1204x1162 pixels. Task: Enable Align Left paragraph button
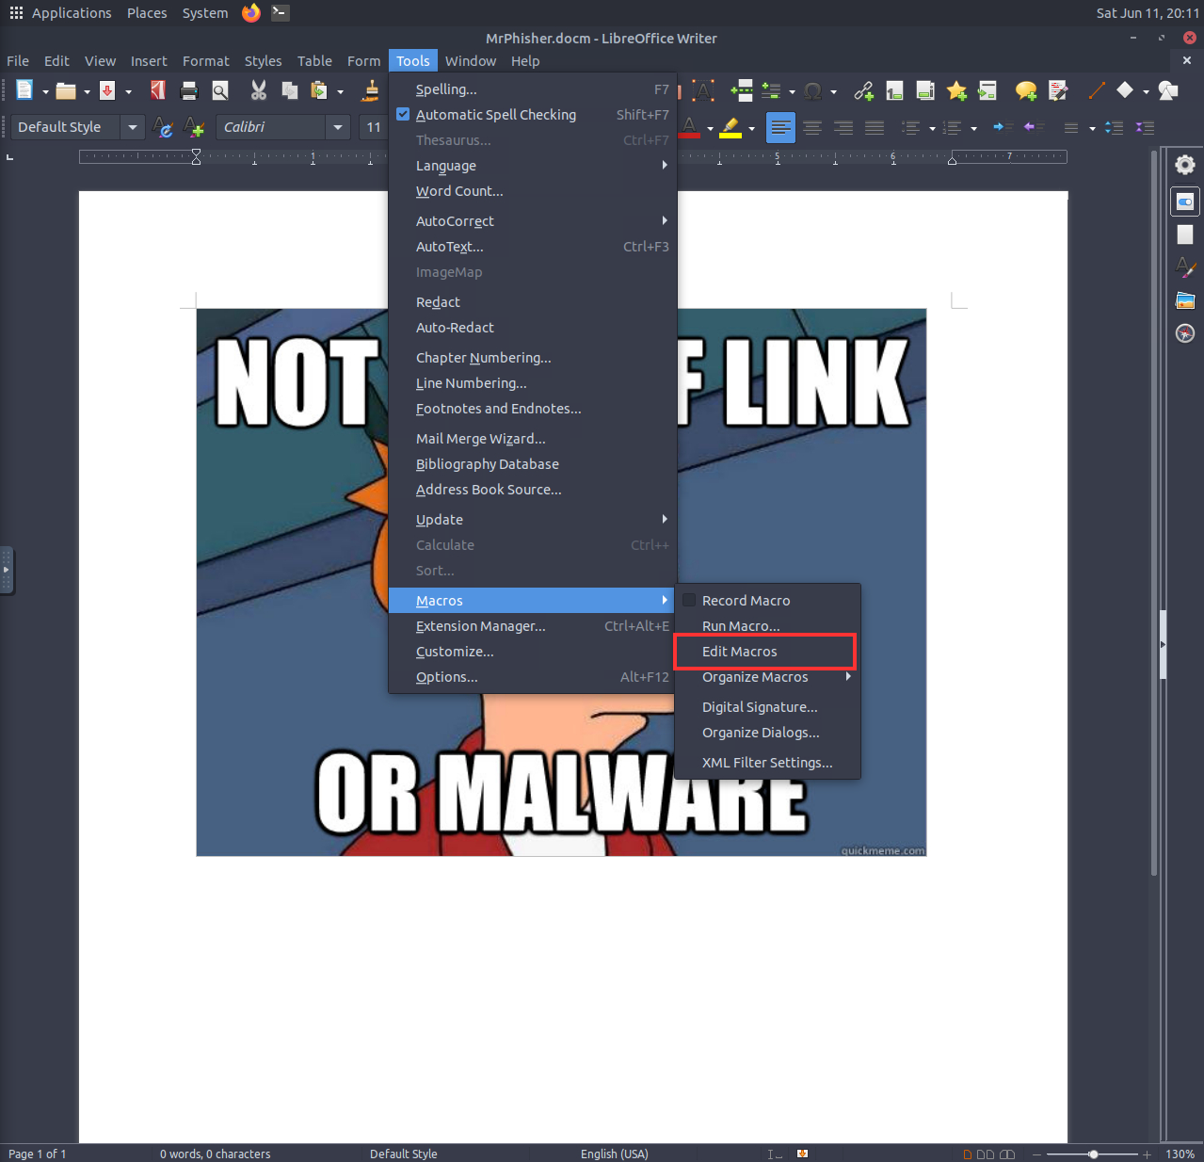pyautogui.click(x=780, y=127)
